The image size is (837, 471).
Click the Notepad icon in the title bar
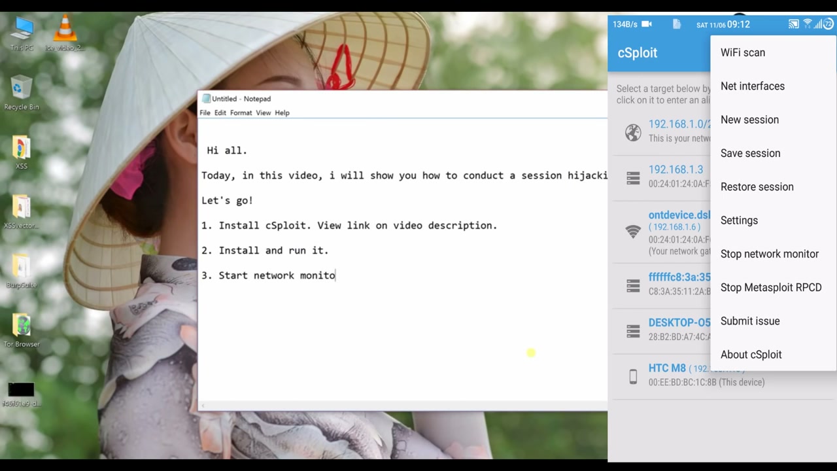tap(206, 99)
